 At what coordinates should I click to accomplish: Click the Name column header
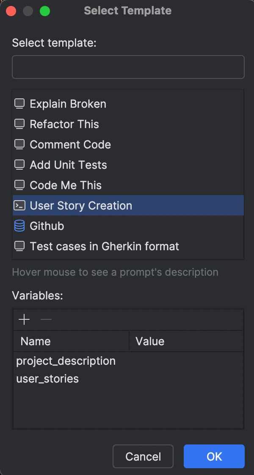[x=72, y=341]
